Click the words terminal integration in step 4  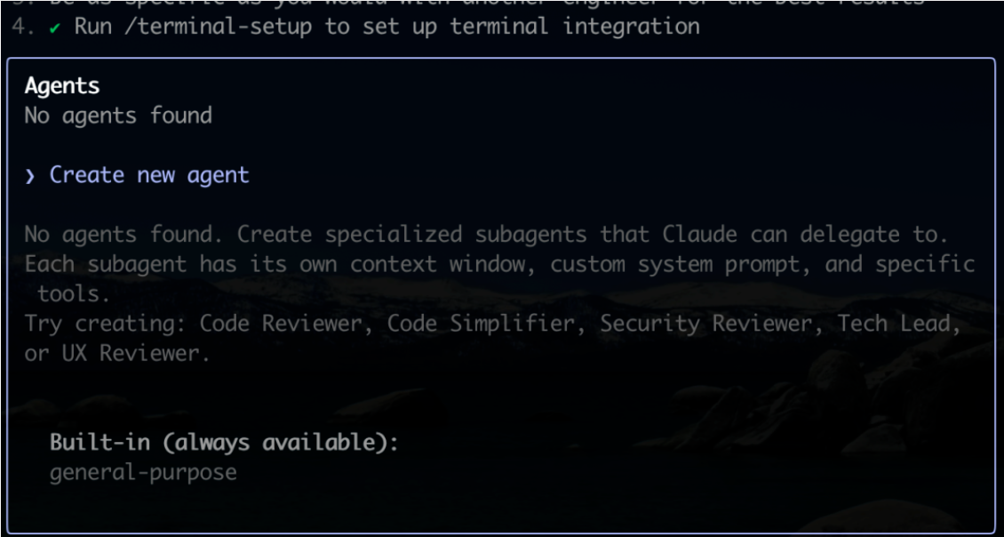click(x=574, y=27)
